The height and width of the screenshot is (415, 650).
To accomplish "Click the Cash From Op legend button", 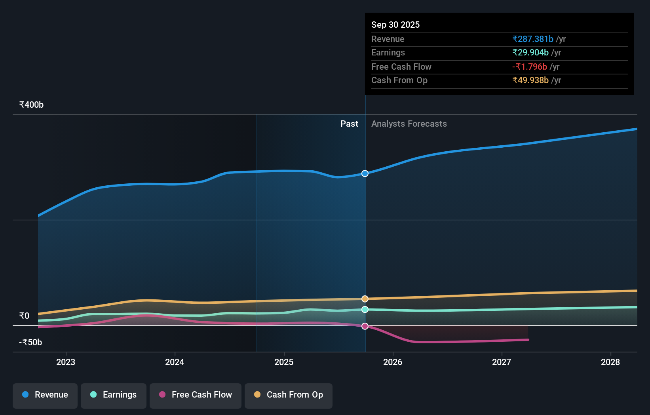I will click(x=289, y=395).
